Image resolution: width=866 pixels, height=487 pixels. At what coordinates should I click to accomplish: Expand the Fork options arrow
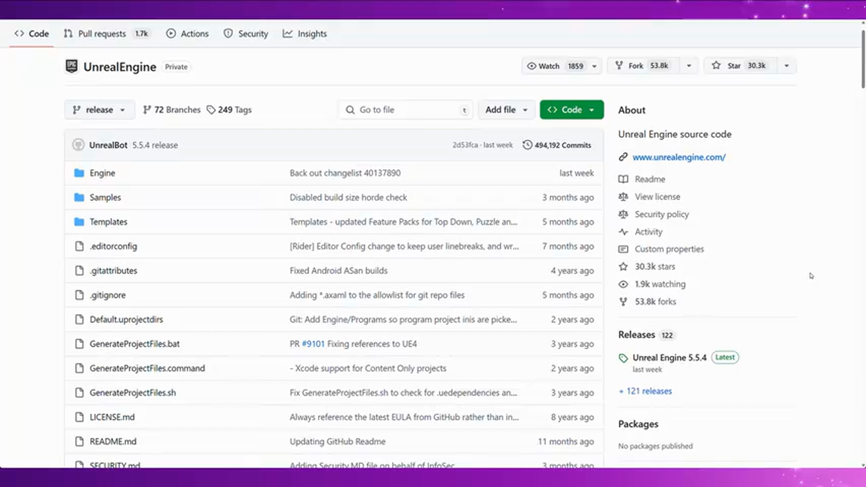pyautogui.click(x=689, y=66)
